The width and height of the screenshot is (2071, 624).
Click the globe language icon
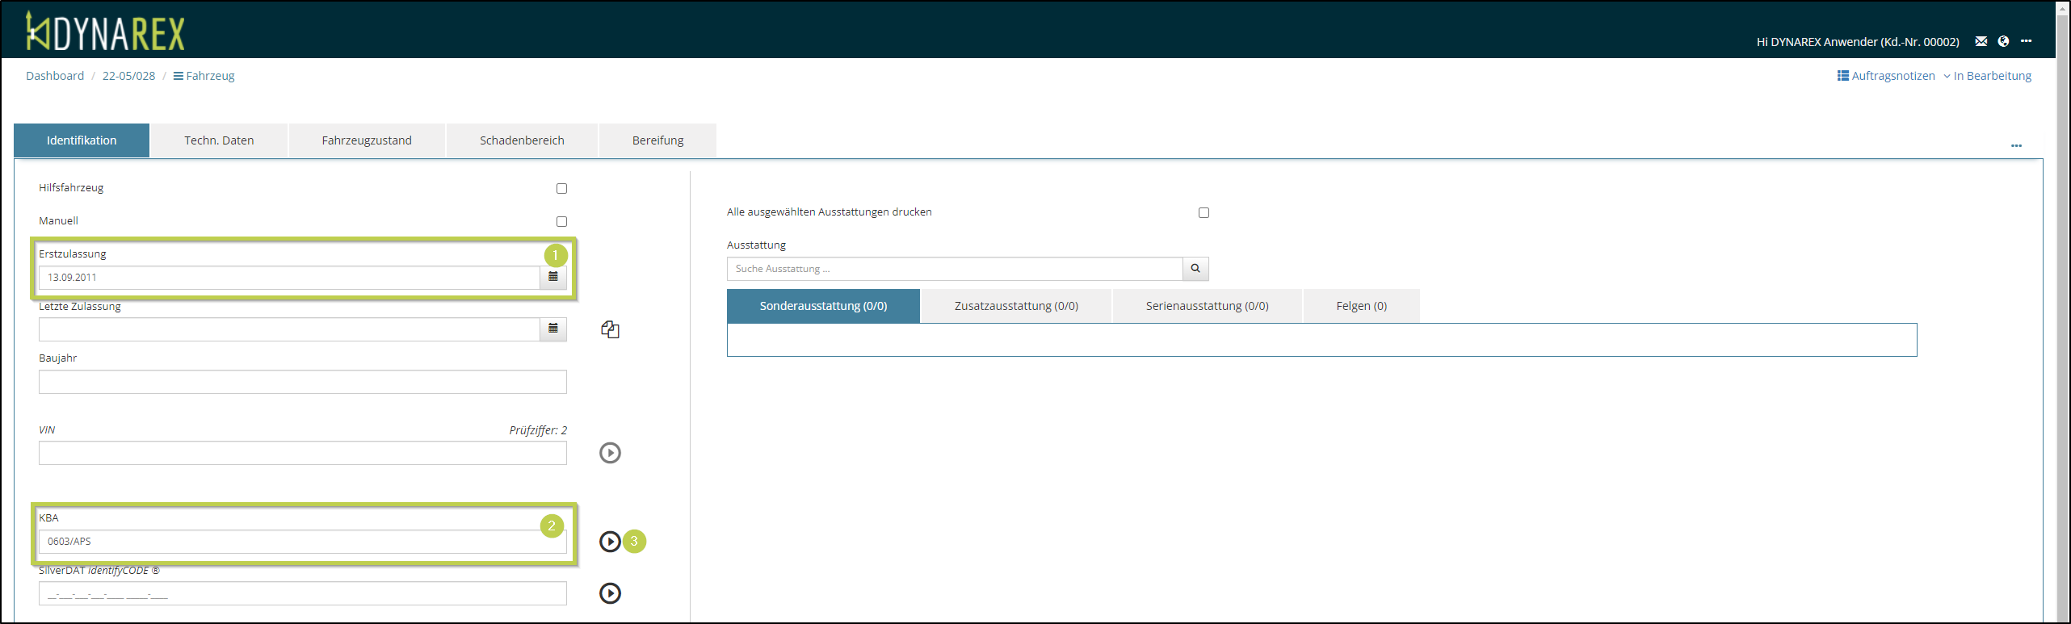[2003, 41]
